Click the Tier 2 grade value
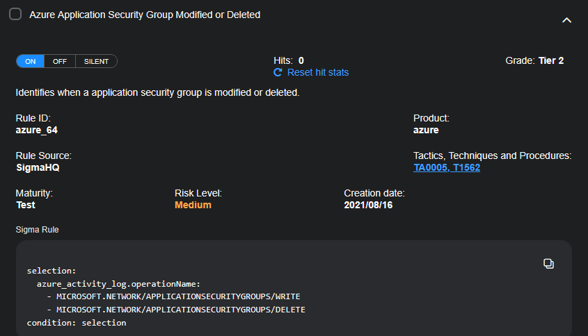Viewport: 588px width, 336px height. 551,60
